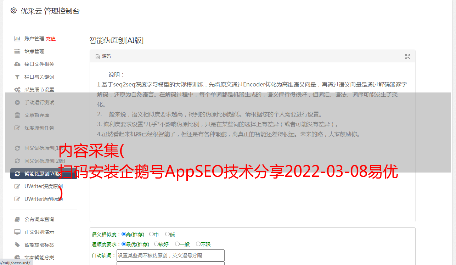The width and height of the screenshot is (456, 265).
Task: Open 采集细节设置 in the sidebar
Action: (39, 90)
